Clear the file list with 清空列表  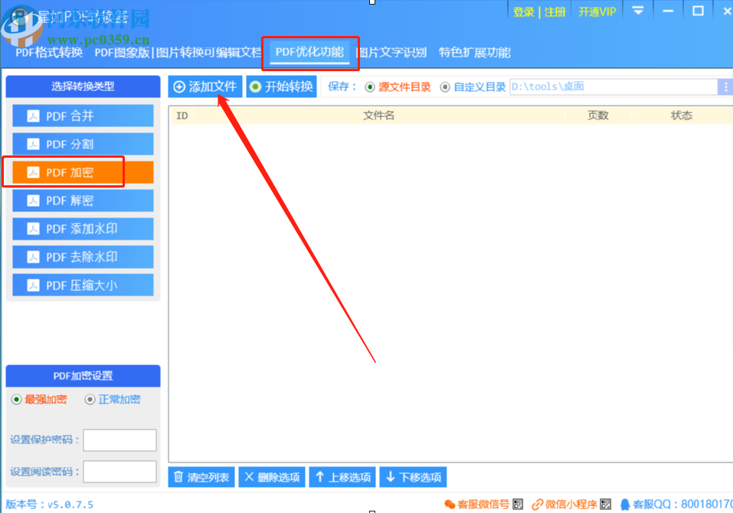tap(201, 476)
